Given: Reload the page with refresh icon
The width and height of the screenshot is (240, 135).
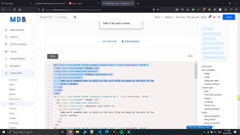Looking at the screenshot, I should point(14,10).
